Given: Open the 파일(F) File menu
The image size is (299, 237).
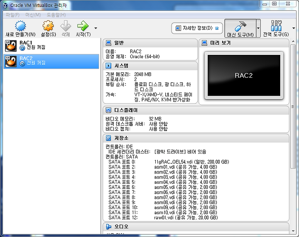Looking at the screenshot, I should coord(12,15).
